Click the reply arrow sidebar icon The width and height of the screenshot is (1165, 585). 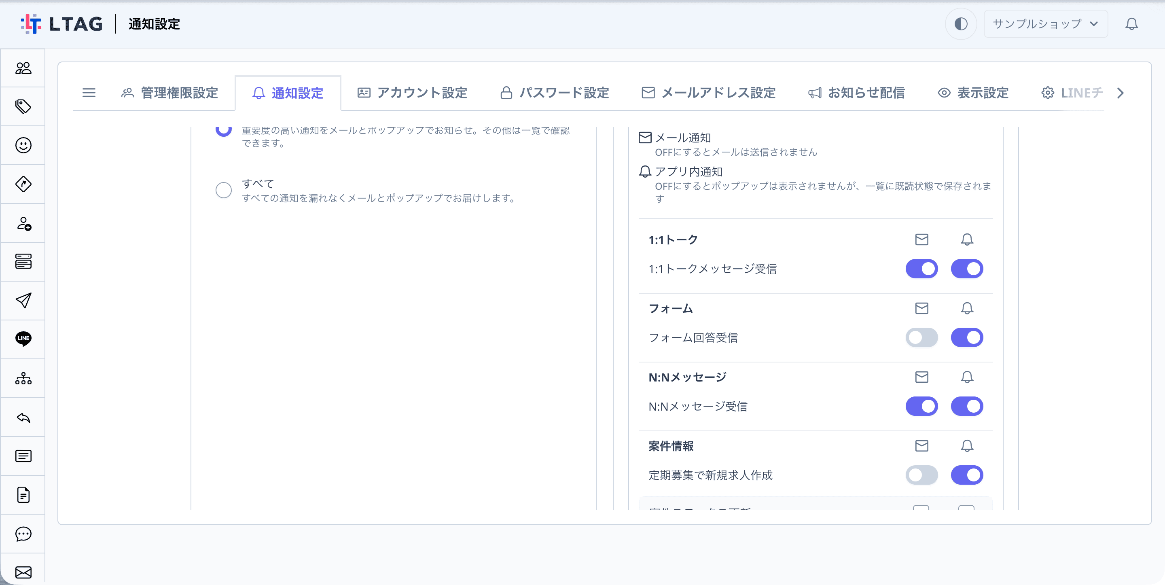click(x=23, y=417)
